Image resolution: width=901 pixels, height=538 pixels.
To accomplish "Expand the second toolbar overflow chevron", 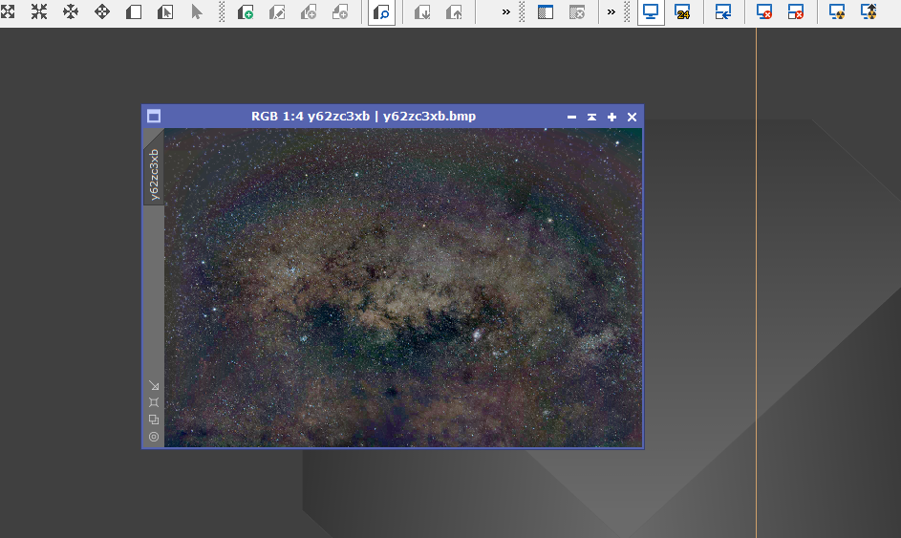I will pos(611,11).
